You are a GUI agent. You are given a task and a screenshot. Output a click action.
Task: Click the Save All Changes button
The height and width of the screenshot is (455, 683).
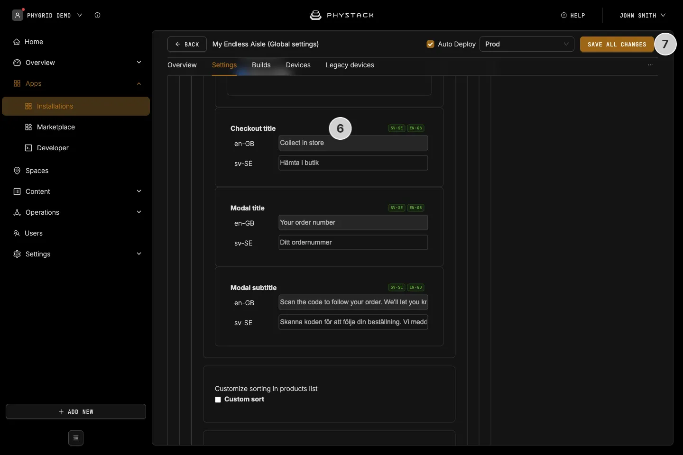point(617,44)
